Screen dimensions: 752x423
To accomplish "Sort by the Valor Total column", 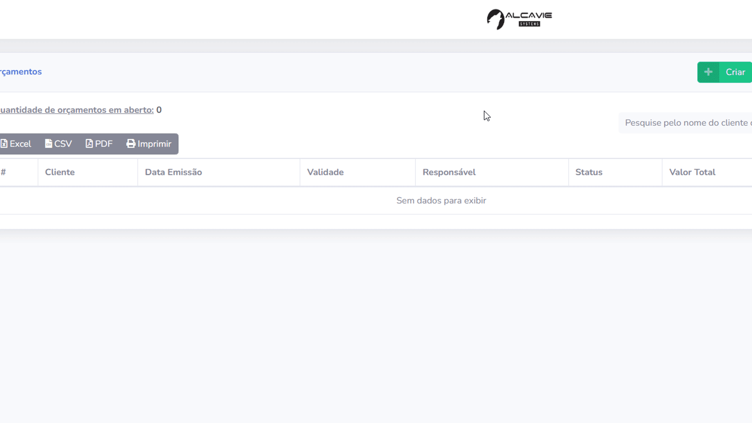I will pyautogui.click(x=692, y=172).
